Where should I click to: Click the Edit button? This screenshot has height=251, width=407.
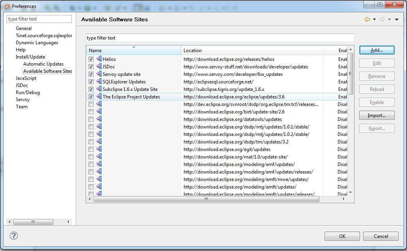click(377, 63)
